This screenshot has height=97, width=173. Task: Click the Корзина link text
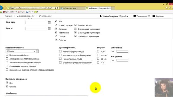[160, 16]
